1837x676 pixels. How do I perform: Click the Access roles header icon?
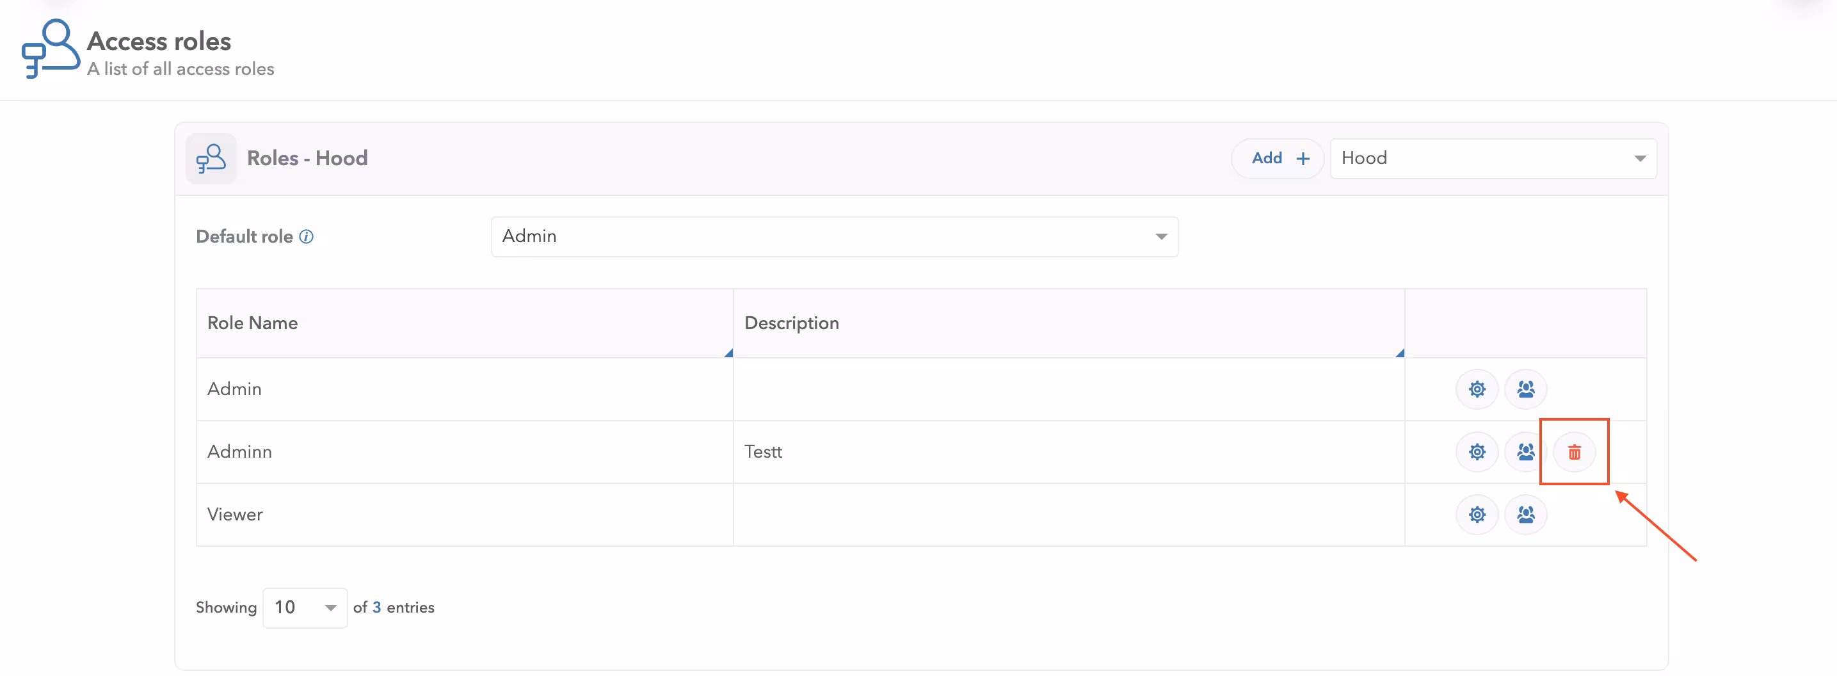tap(50, 49)
